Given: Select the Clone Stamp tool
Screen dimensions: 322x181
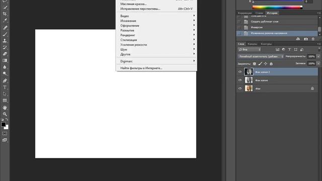Looking at the screenshot, I should pyautogui.click(x=5, y=41).
